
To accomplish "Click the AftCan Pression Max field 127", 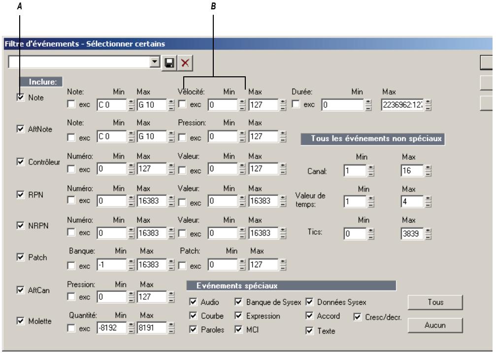I will [x=152, y=297].
